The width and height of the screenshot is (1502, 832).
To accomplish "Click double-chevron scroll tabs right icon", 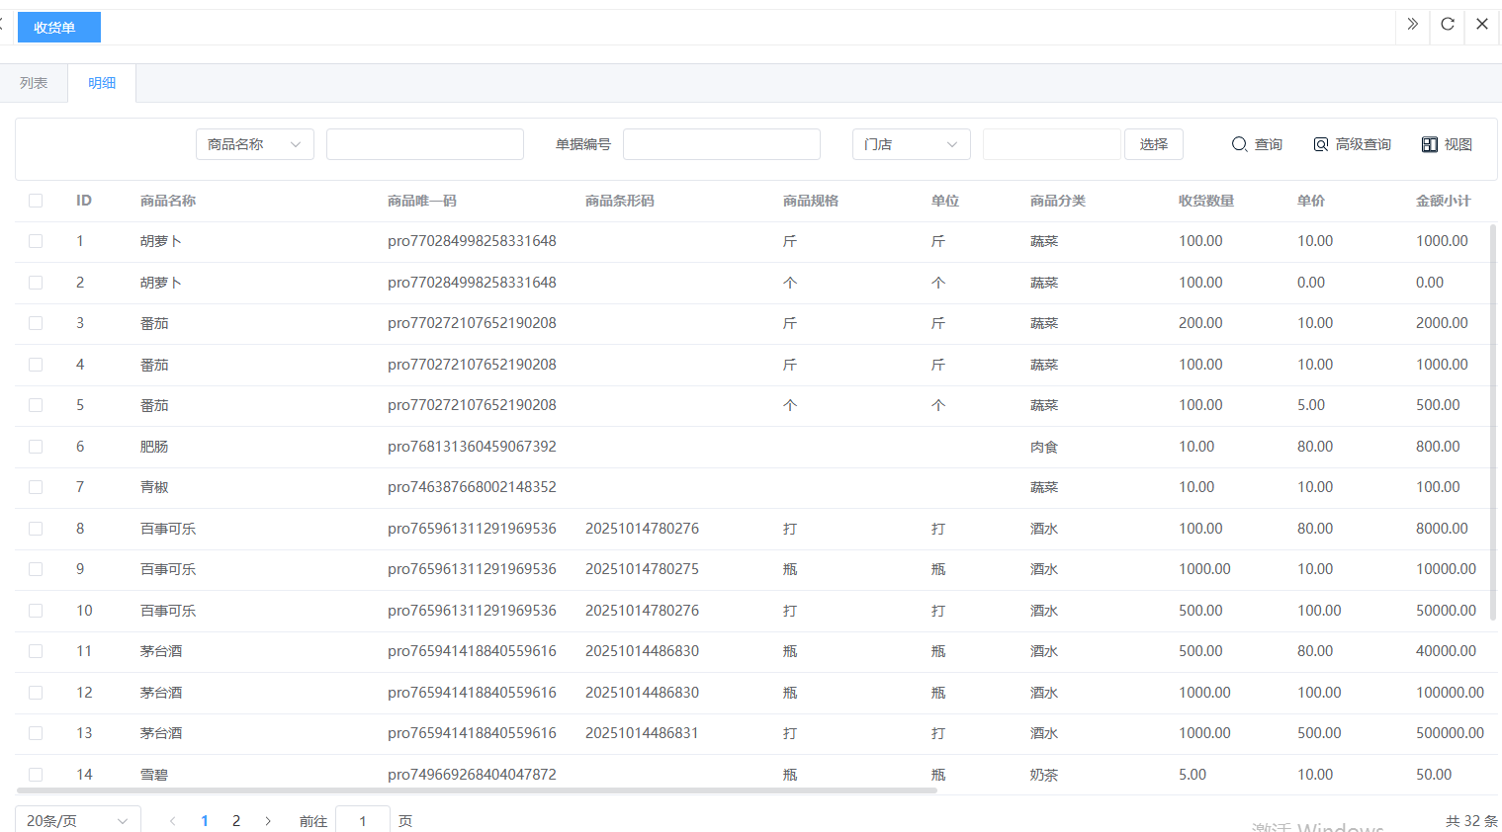I will (x=1412, y=25).
